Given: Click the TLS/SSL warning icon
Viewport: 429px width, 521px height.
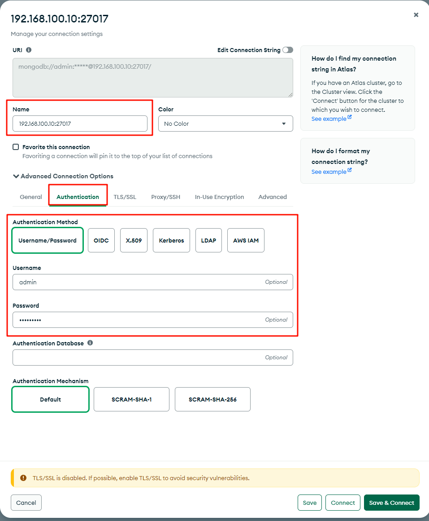Looking at the screenshot, I should click(x=23, y=478).
